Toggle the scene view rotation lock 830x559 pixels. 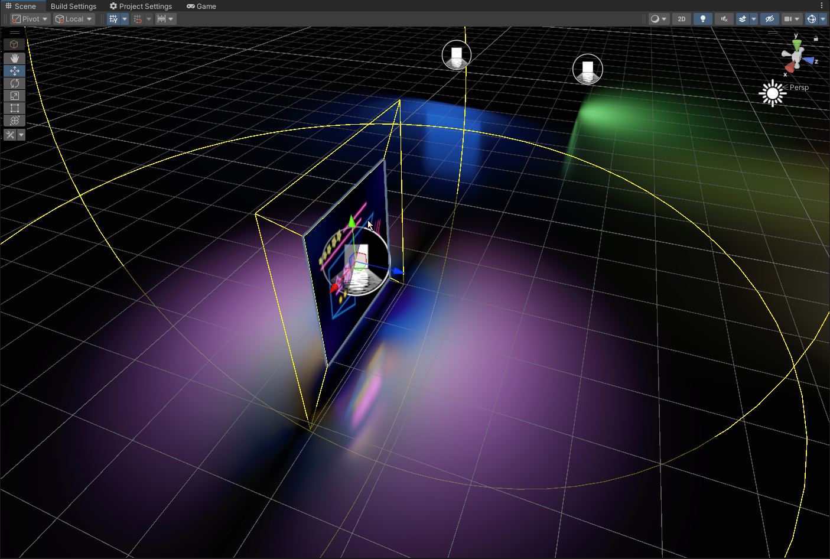pos(816,38)
